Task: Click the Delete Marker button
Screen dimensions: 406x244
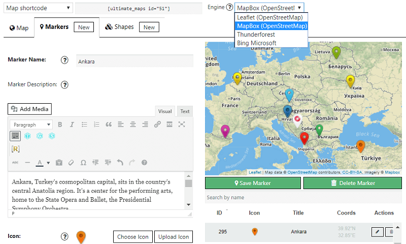Action: (x=352, y=183)
